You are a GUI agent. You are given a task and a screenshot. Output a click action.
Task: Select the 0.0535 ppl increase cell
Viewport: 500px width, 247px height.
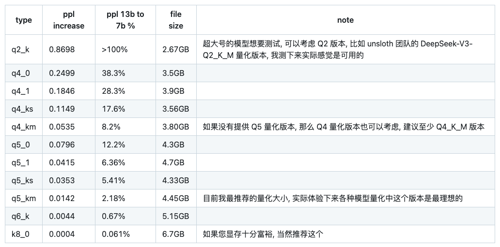62,127
